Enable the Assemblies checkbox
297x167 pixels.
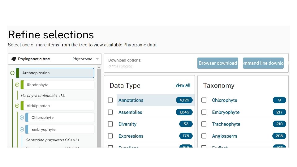tap(110, 112)
